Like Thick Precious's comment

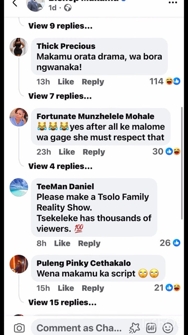(x=66, y=82)
